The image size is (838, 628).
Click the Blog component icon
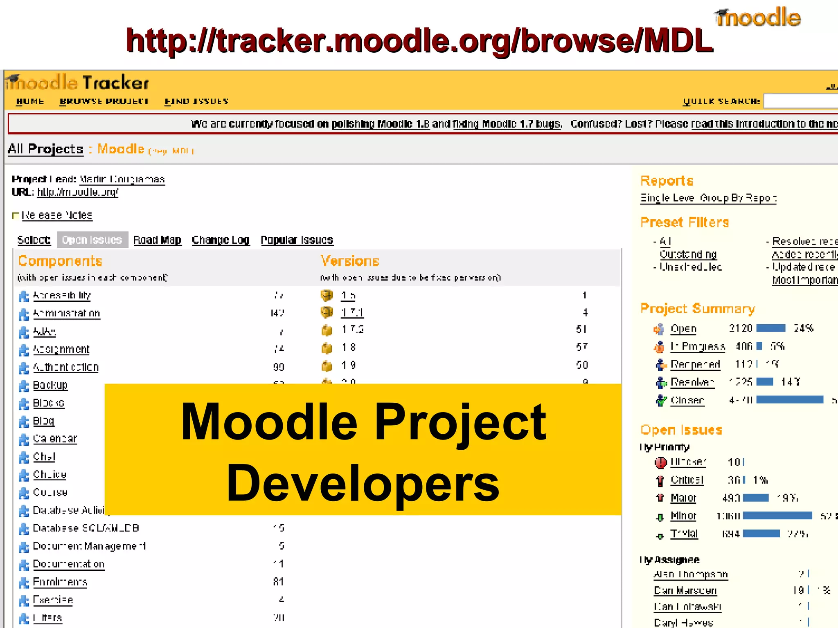tap(24, 422)
